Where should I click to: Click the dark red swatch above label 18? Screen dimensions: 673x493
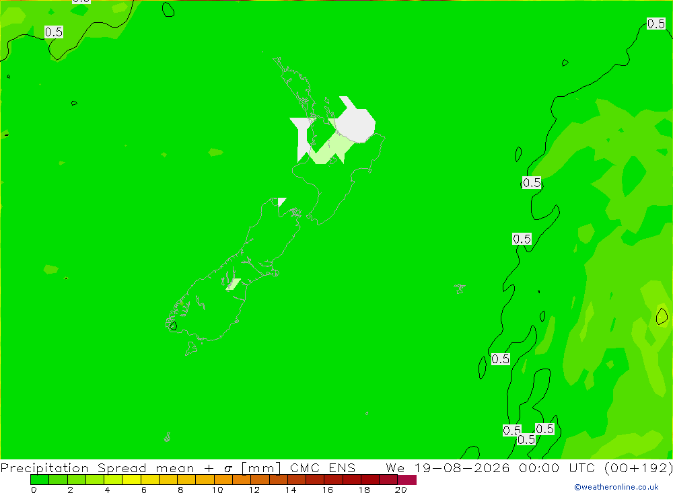(x=370, y=480)
